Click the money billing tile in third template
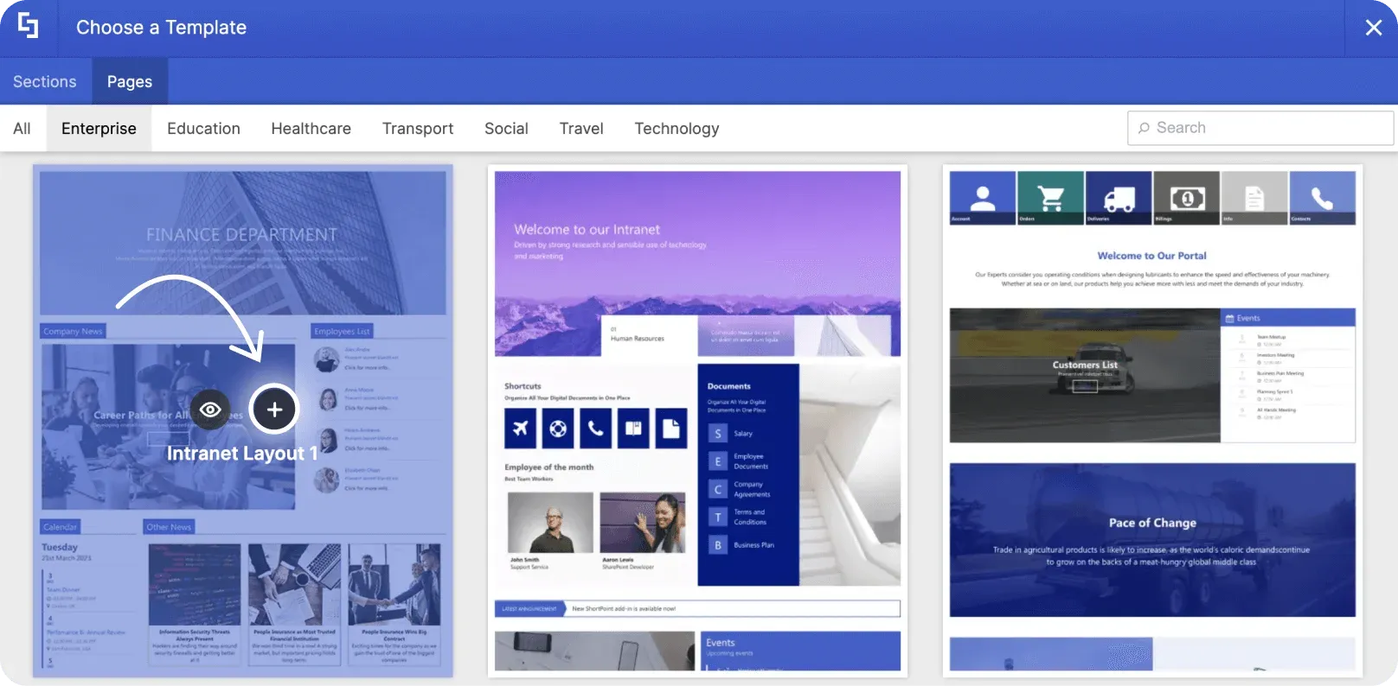This screenshot has height=686, width=1398. click(1187, 198)
